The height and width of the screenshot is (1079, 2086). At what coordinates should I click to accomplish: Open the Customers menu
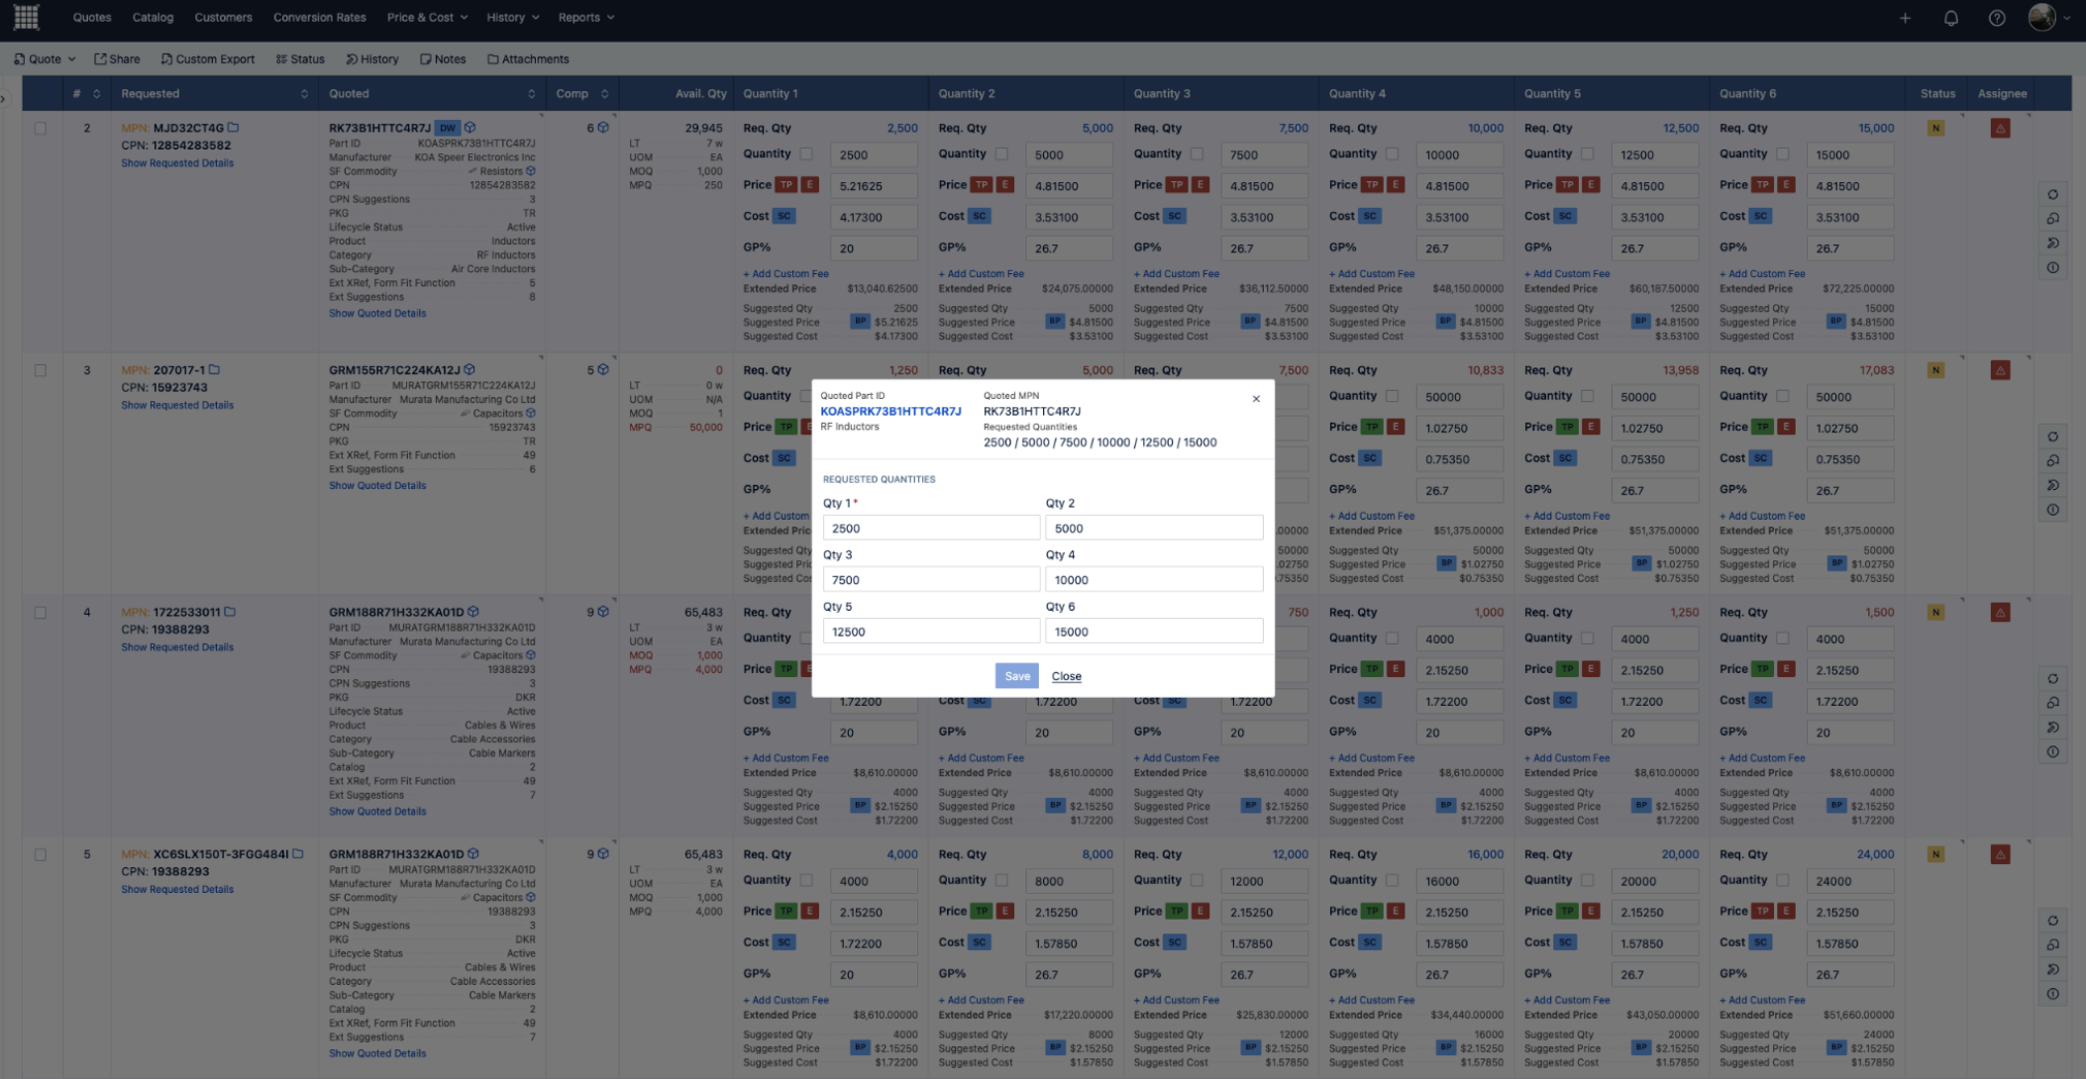point(223,17)
